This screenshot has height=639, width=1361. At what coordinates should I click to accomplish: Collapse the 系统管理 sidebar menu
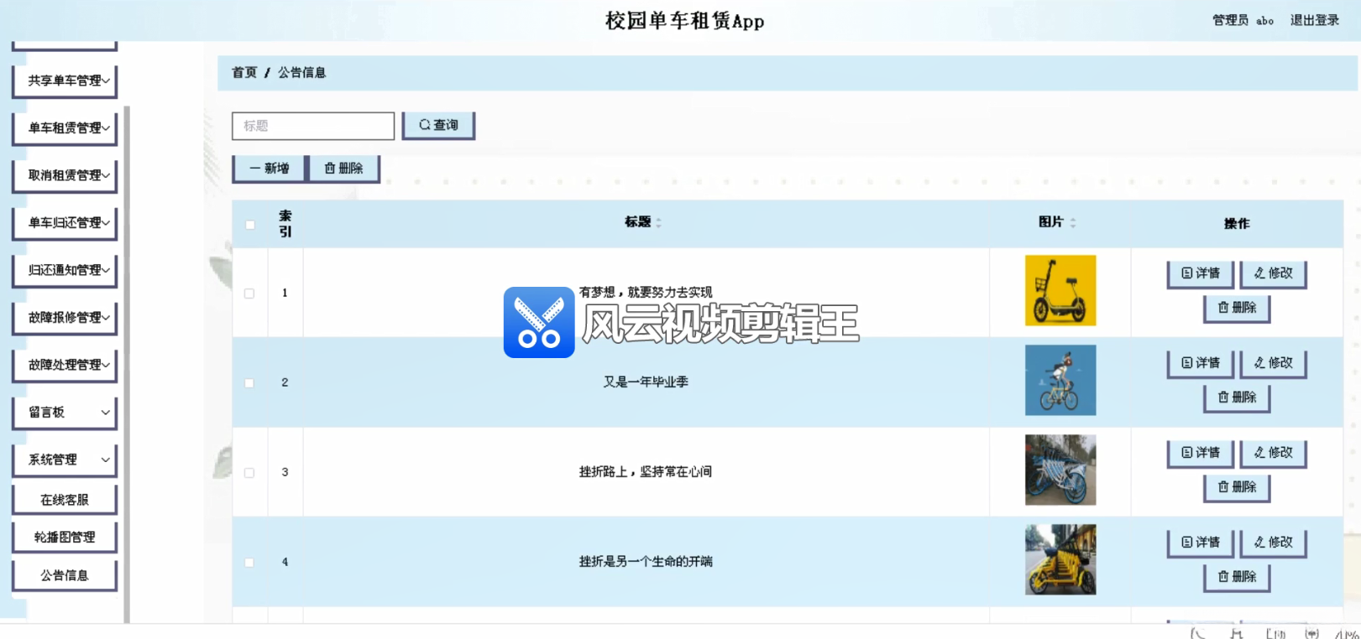[65, 460]
